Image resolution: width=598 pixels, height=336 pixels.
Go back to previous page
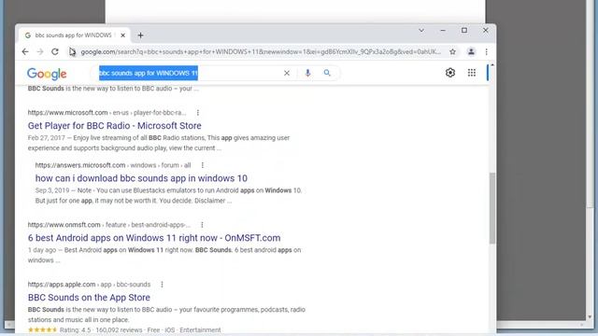25,52
